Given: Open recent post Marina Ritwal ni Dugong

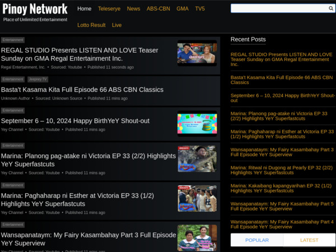Looking at the screenshot, I should [x=282, y=170].
